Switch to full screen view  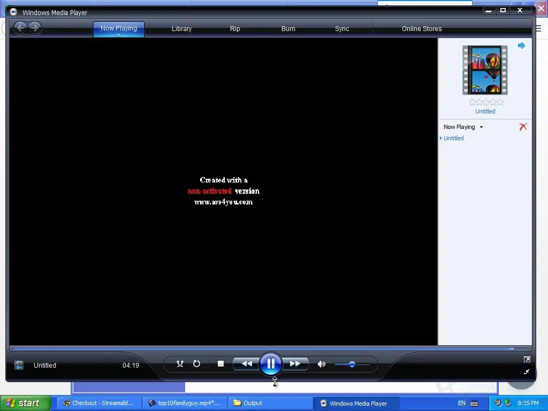pyautogui.click(x=527, y=359)
